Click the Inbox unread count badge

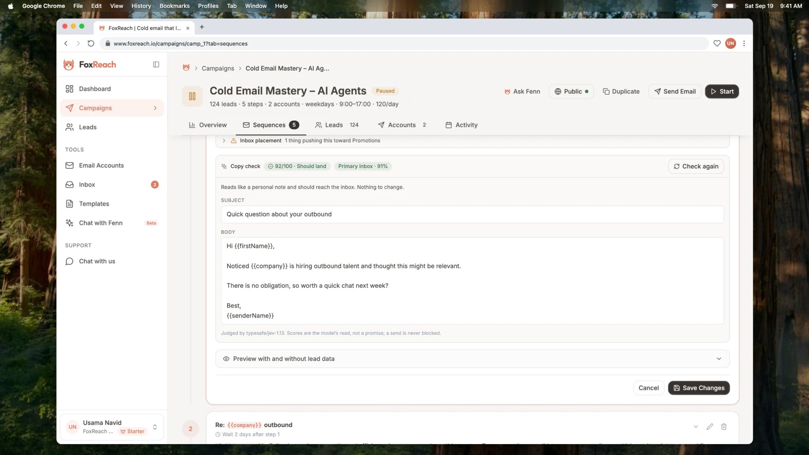pos(155,185)
